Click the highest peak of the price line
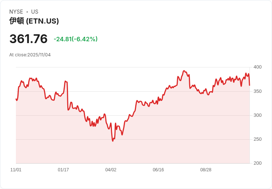Viewport: 272px width, 189px height. click(x=184, y=71)
